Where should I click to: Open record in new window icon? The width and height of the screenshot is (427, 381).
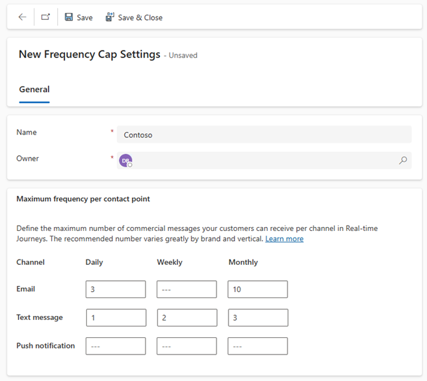tap(45, 17)
